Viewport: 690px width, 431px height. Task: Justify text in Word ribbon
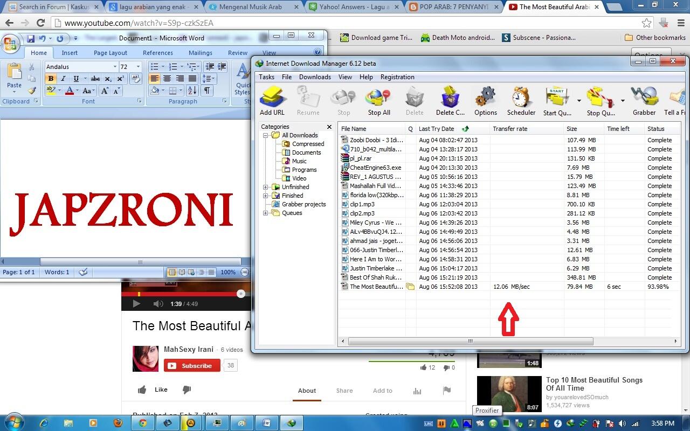click(x=192, y=79)
